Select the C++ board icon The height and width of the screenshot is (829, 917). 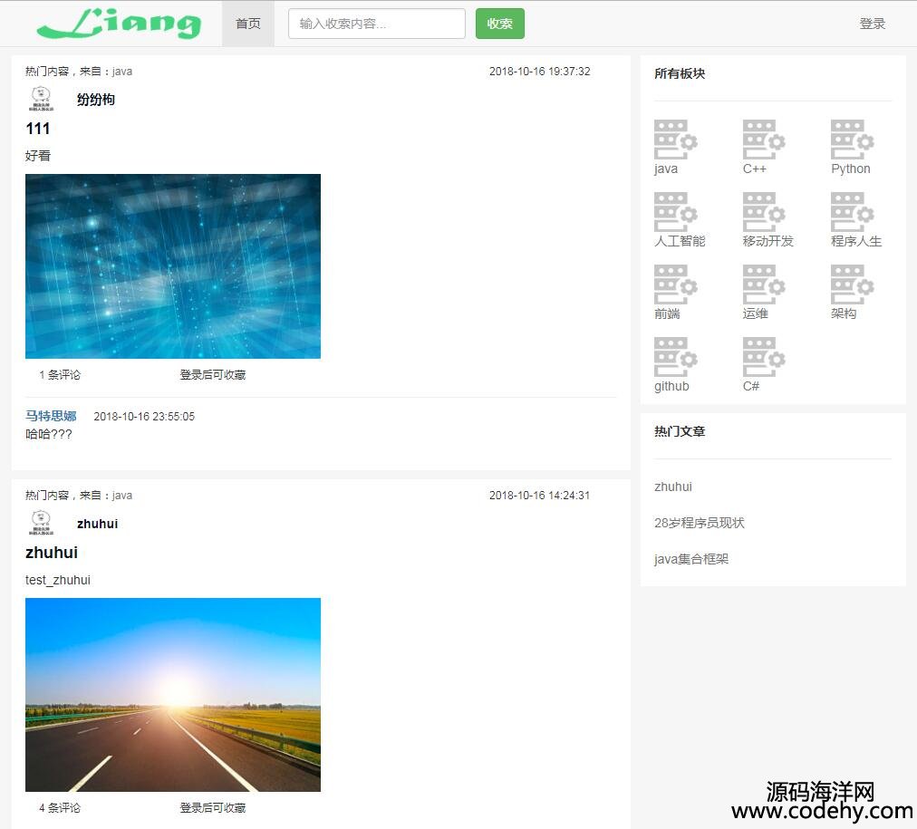coord(764,140)
